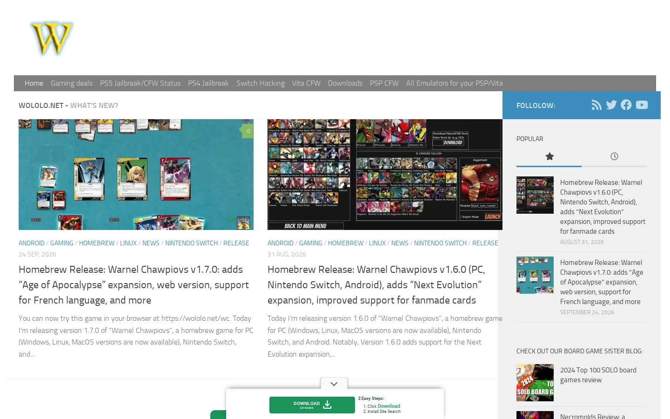Open sidebar link for v1.6.0 Next Evolution
Viewport: 670px width, 419px height.
(603, 207)
